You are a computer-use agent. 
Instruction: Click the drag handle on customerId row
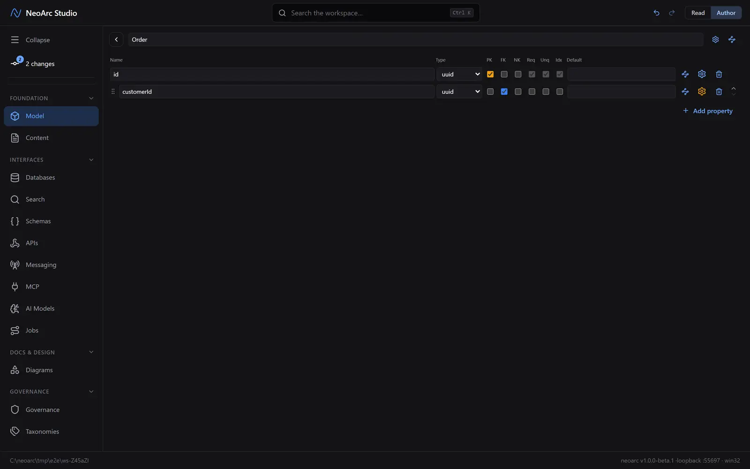113,91
